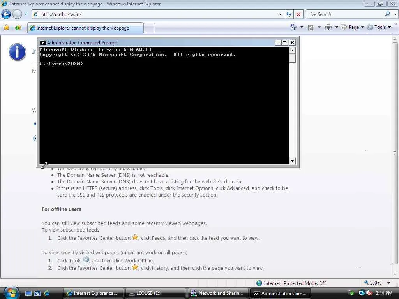Click Show Desktop quick launch icon
Viewport: 399px width, 299px height.
pos(28,293)
